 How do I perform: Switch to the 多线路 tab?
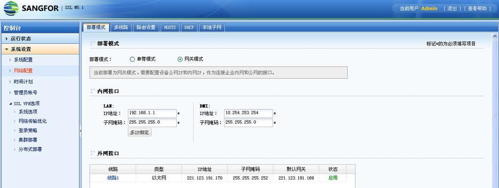coord(121,27)
